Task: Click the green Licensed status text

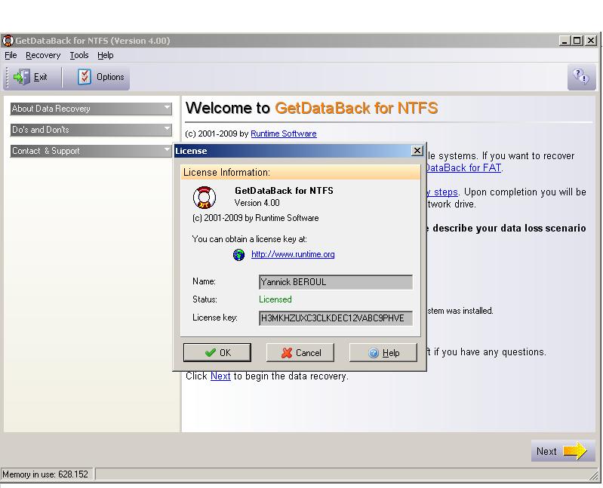Action: pyautogui.click(x=275, y=299)
